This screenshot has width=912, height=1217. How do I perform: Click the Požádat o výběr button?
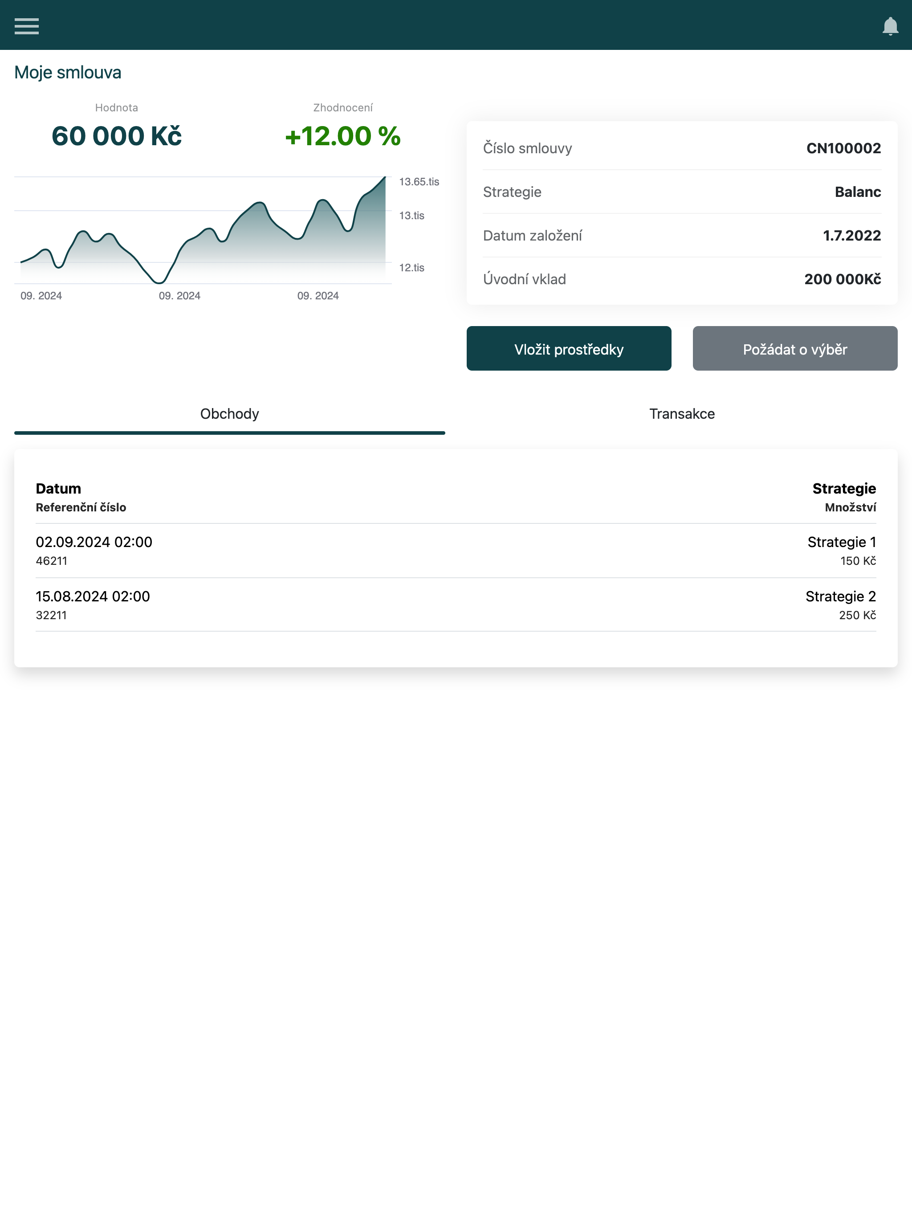(x=795, y=348)
